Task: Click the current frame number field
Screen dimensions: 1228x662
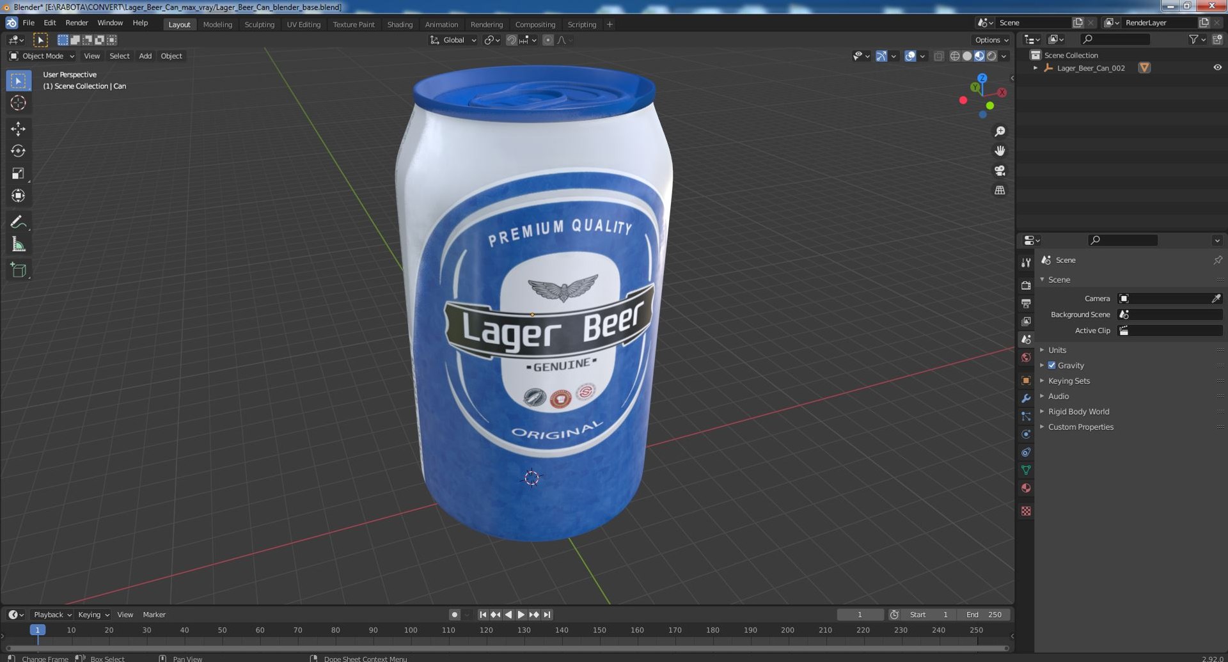Action: [860, 615]
